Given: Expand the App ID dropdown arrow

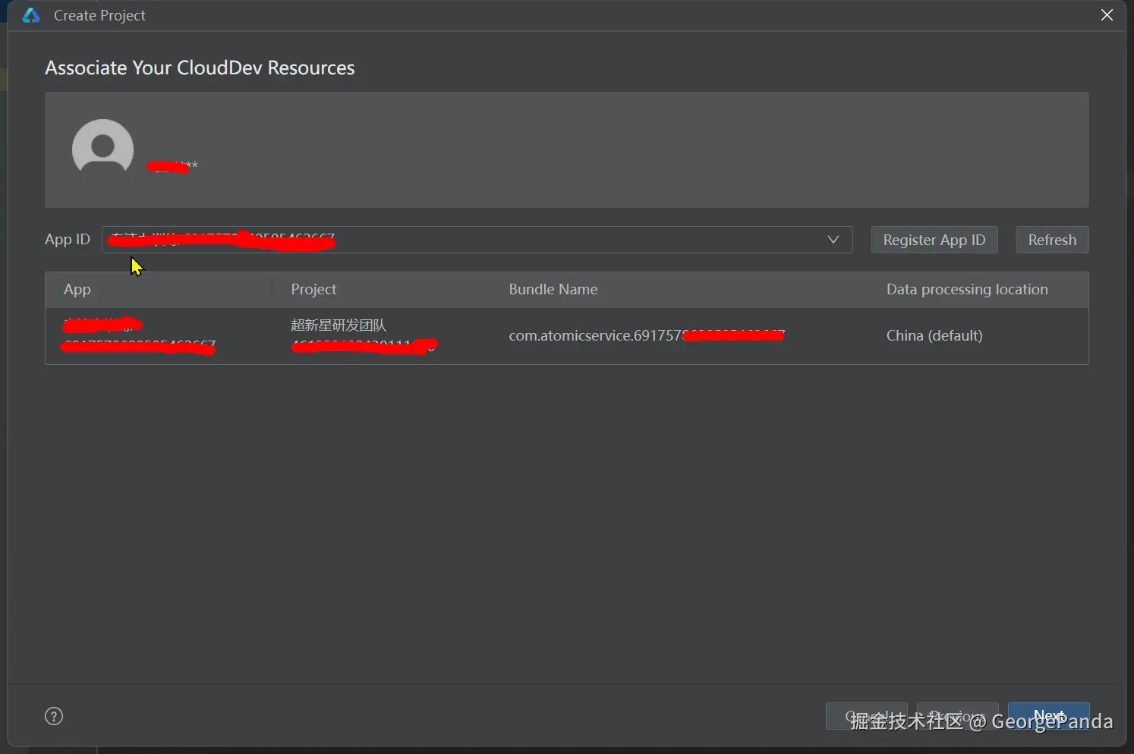Looking at the screenshot, I should coord(833,240).
